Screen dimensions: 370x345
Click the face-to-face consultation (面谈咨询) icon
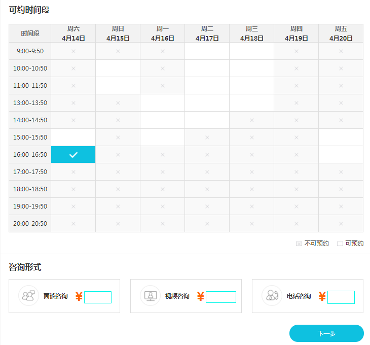[x=28, y=296]
